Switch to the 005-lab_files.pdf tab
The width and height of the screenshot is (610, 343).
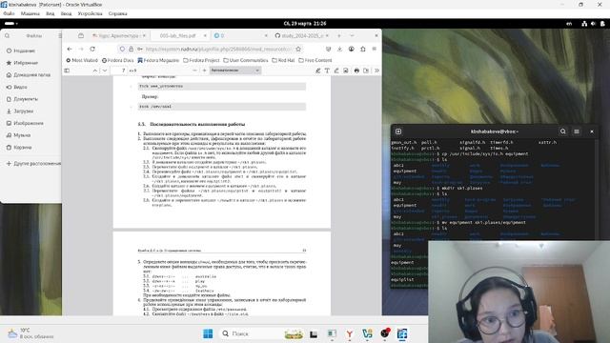click(178, 35)
